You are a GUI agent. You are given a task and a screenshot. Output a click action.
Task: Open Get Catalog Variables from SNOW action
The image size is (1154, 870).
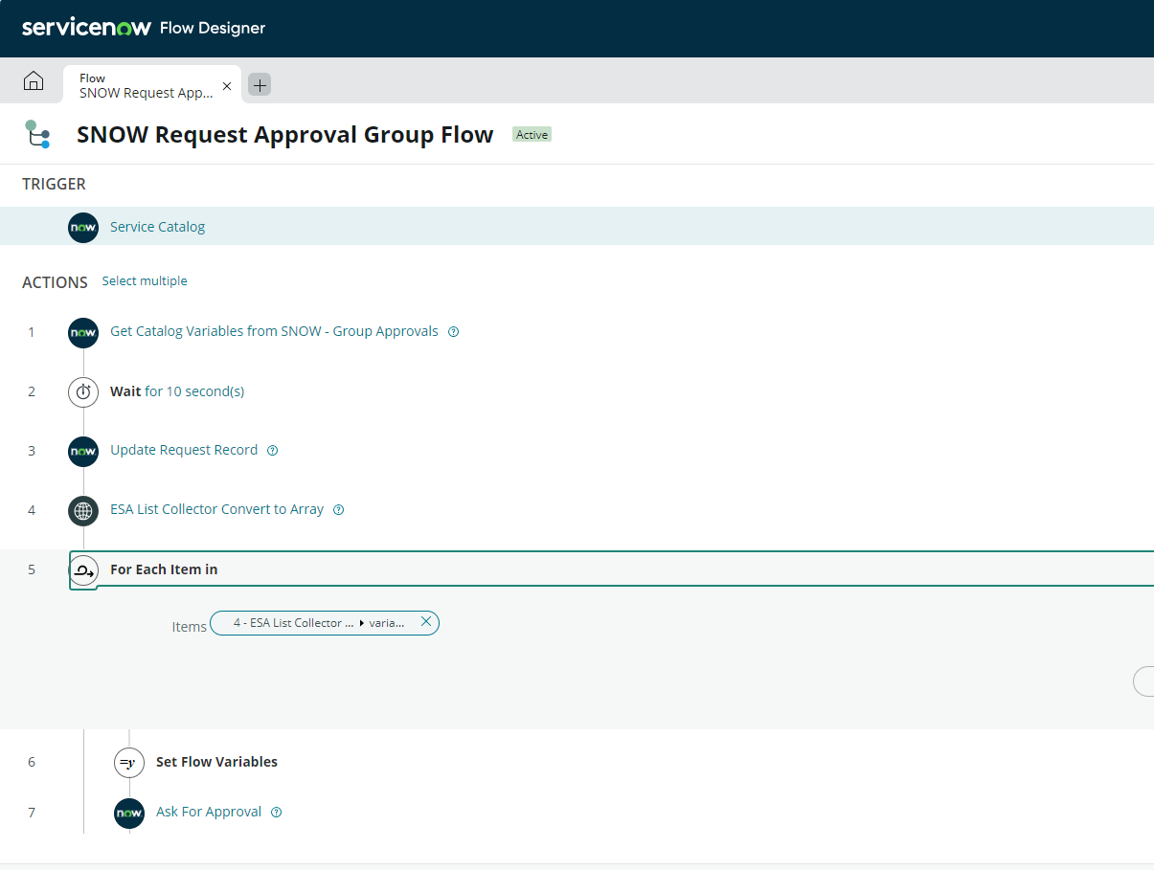[274, 331]
